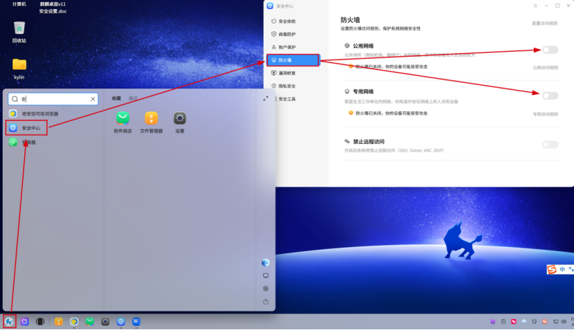Click the computer icon in start menu sidebar
This screenshot has height=330, width=574.
coord(266,275)
